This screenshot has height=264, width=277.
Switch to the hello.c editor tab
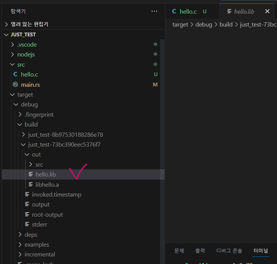[188, 11]
